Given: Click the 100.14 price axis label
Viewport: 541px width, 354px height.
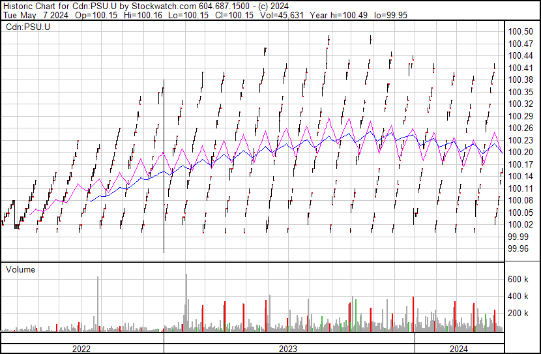Looking at the screenshot, I should (x=520, y=176).
